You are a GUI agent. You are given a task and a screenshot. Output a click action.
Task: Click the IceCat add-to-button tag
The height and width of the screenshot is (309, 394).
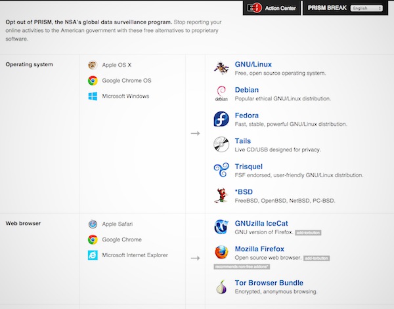pos(308,233)
